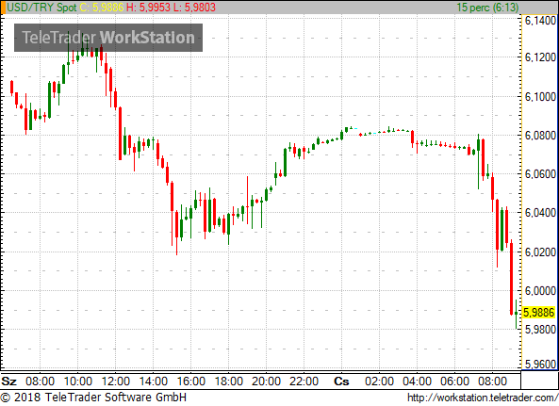Click the 04:00 time axis label

click(417, 382)
